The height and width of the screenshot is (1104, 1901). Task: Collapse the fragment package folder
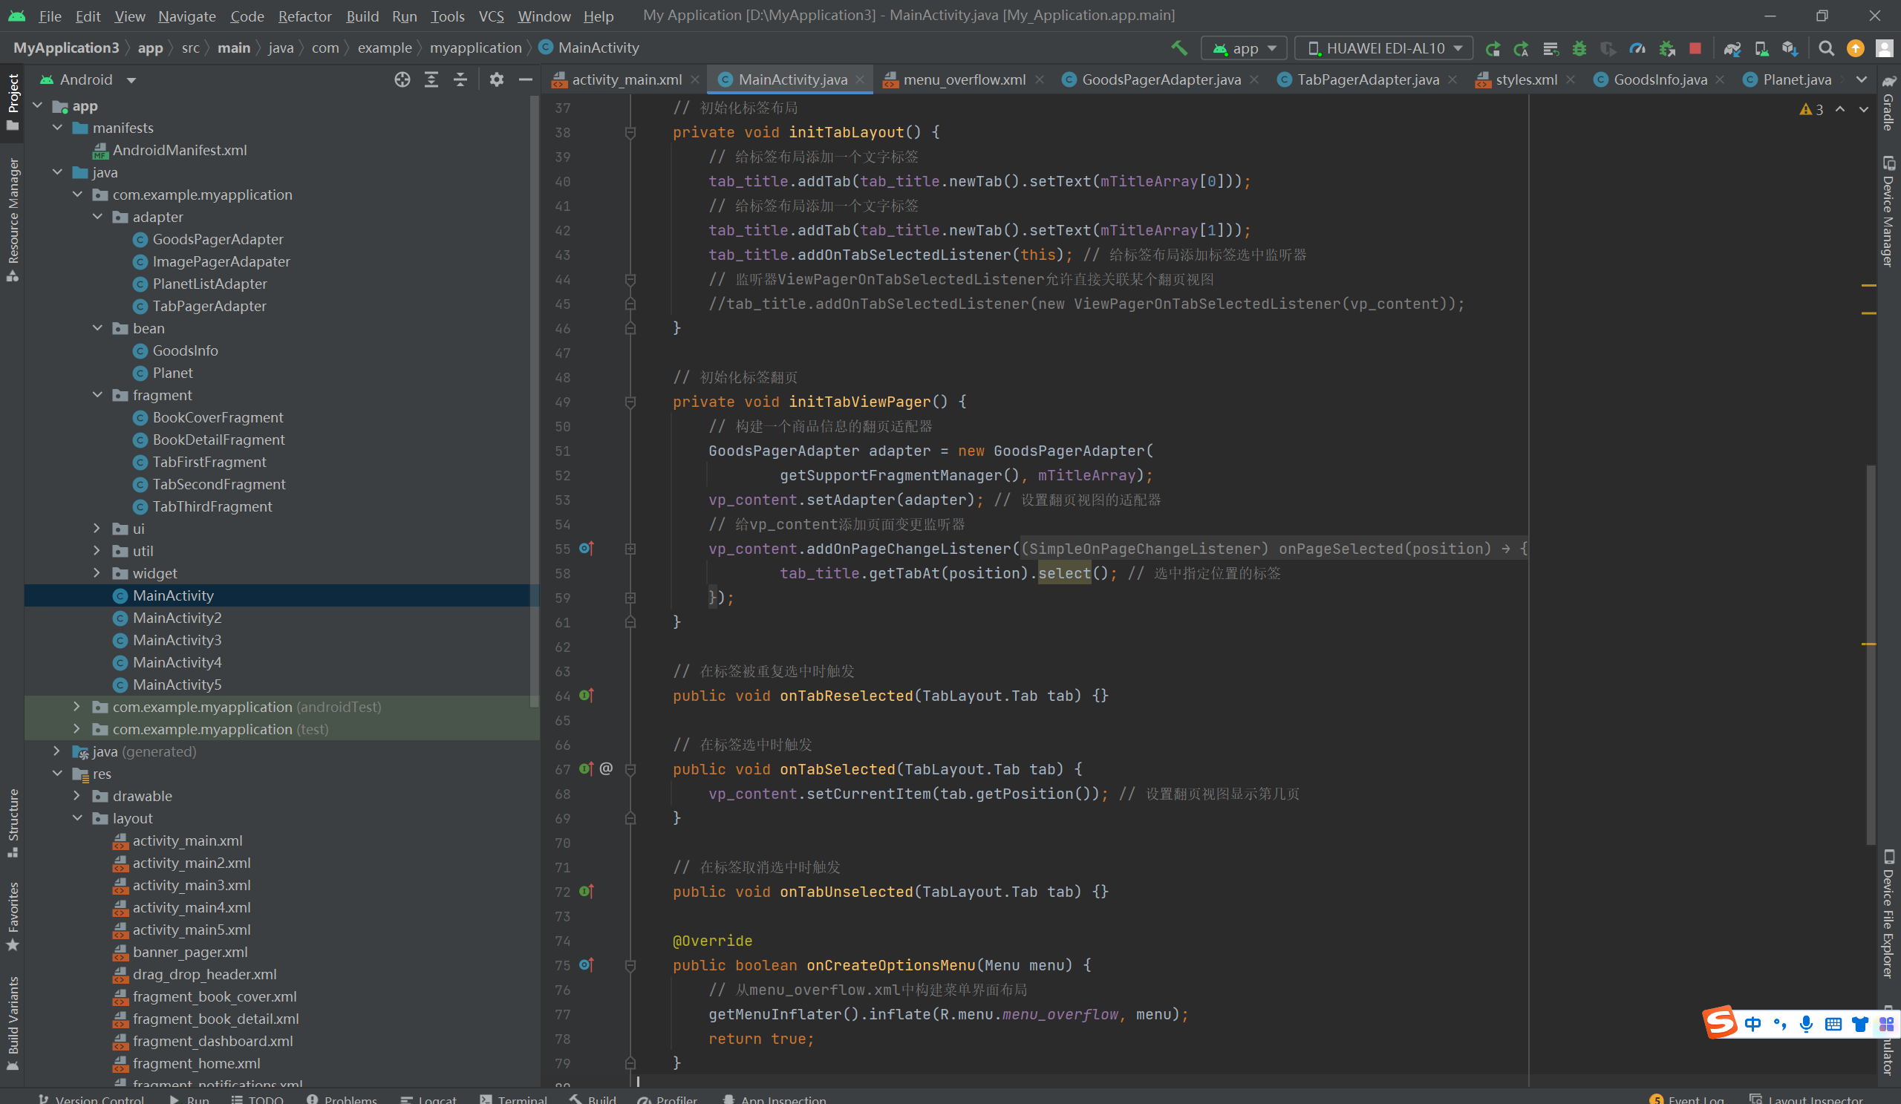click(x=97, y=394)
